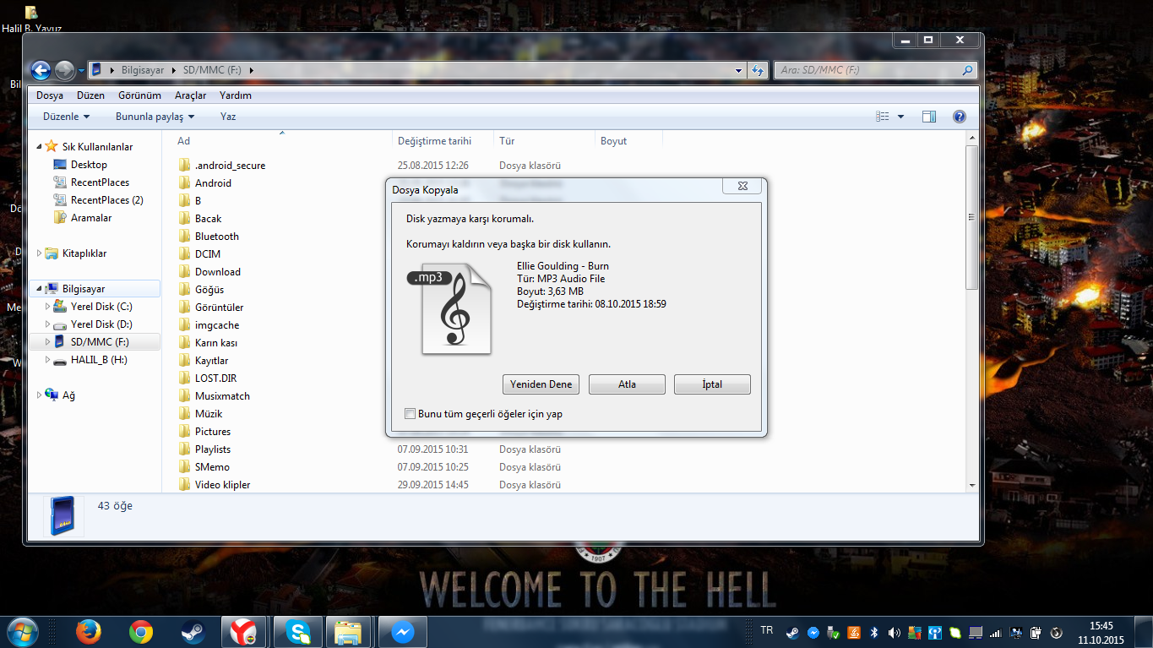
Task: Click the Atla button in copy dialog
Action: [627, 384]
